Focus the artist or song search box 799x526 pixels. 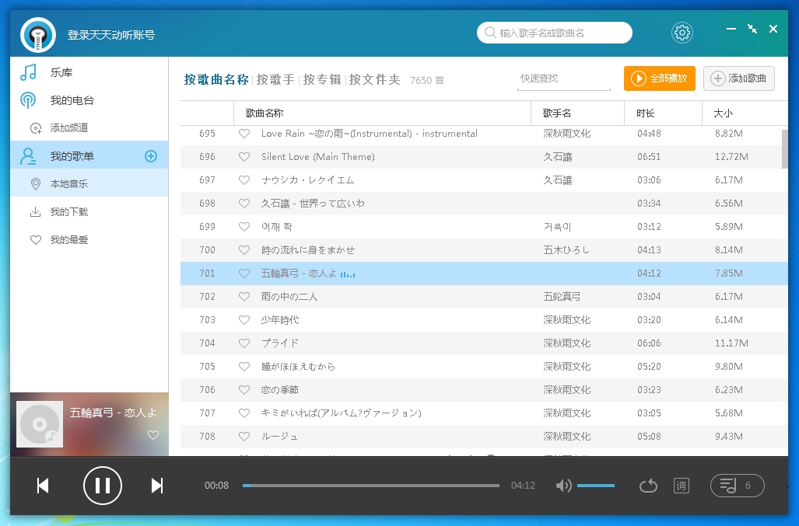pyautogui.click(x=555, y=33)
